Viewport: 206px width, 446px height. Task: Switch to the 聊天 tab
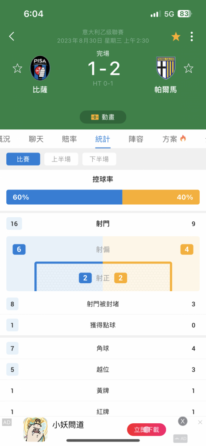coord(36,139)
